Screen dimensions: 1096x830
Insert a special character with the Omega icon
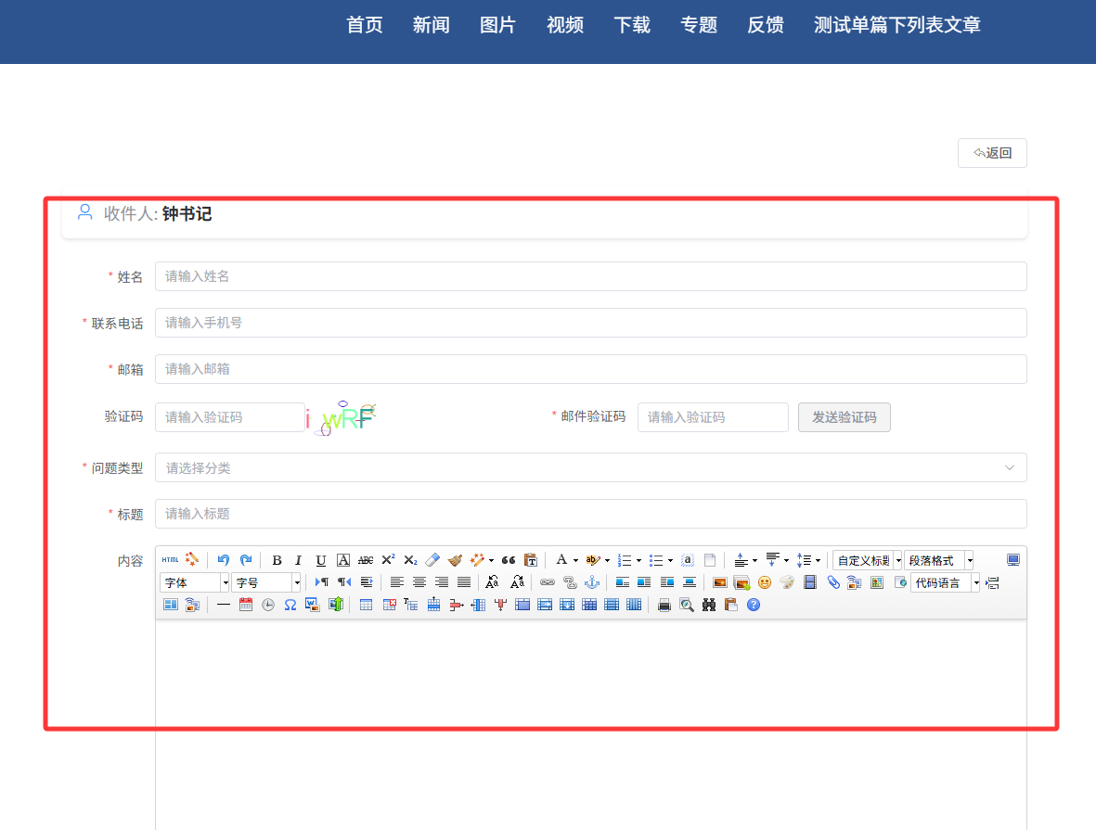tap(290, 605)
